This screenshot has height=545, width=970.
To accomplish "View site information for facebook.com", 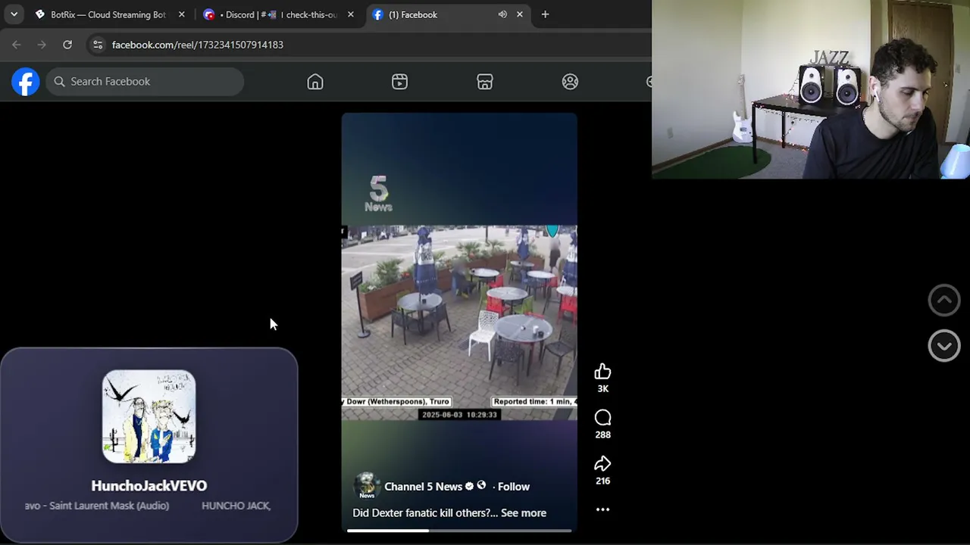I will [x=98, y=45].
